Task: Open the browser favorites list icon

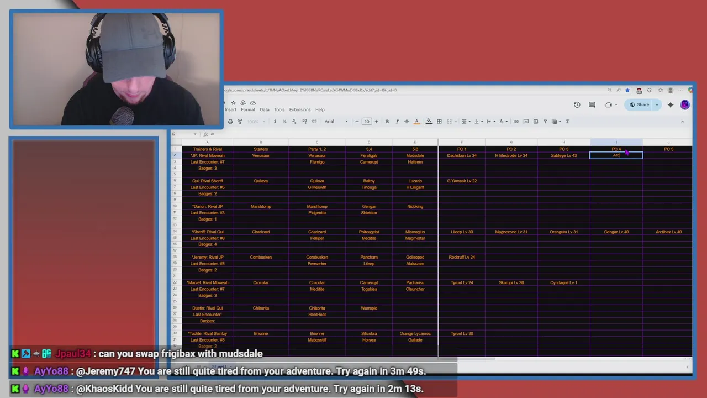Action: pyautogui.click(x=661, y=90)
